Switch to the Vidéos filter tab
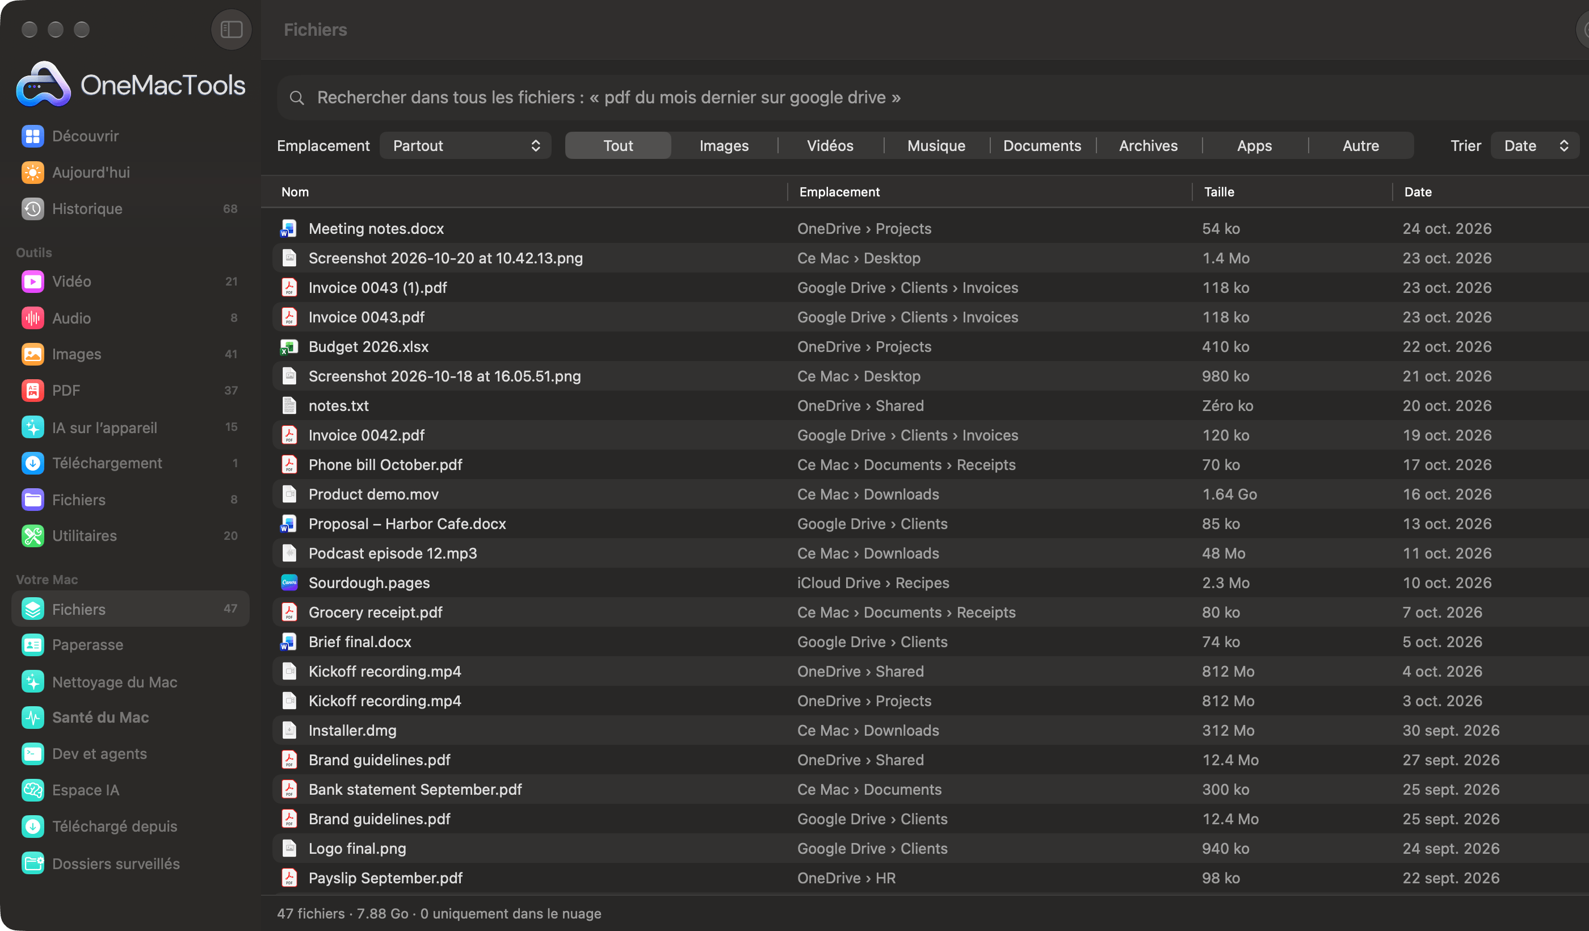This screenshot has width=1589, height=931. pos(830,146)
